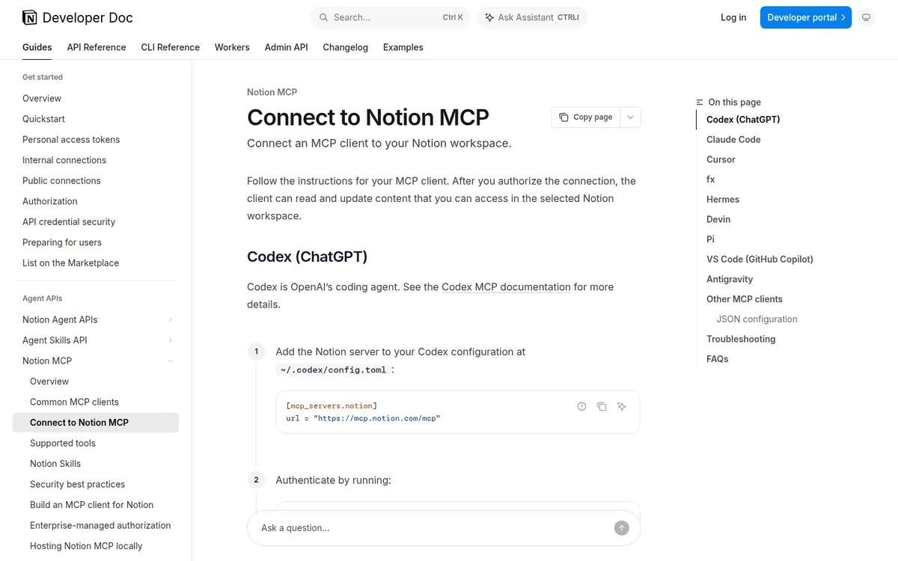This screenshot has height=561, width=898.
Task: Open the API Reference tab
Action: 97,47
